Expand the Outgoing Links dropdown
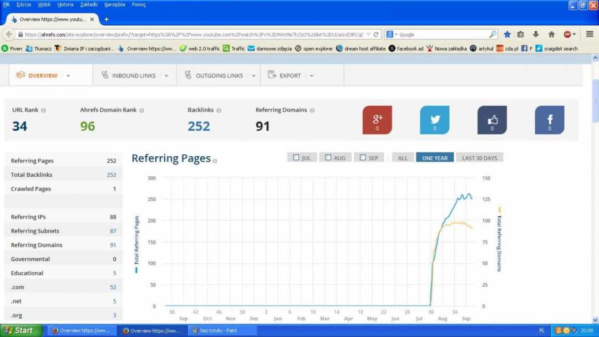 [253, 76]
